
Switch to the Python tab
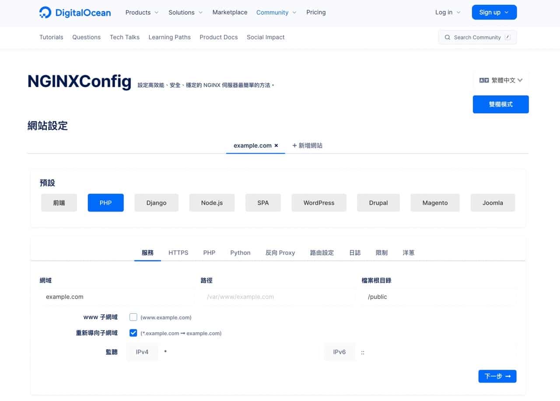coord(240,252)
